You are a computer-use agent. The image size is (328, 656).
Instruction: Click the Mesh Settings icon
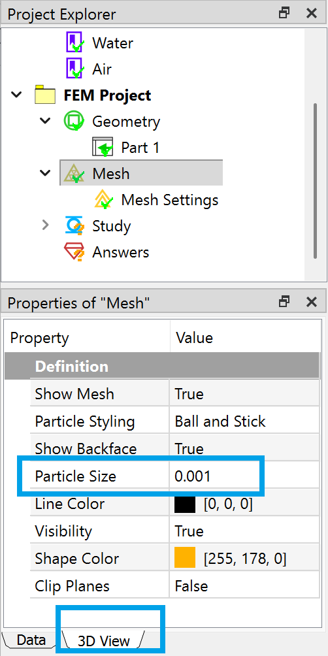[x=103, y=199]
